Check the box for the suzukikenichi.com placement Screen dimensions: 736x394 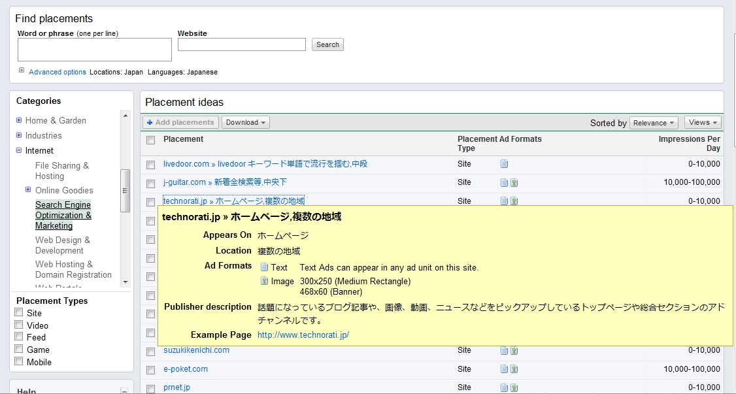click(x=151, y=352)
